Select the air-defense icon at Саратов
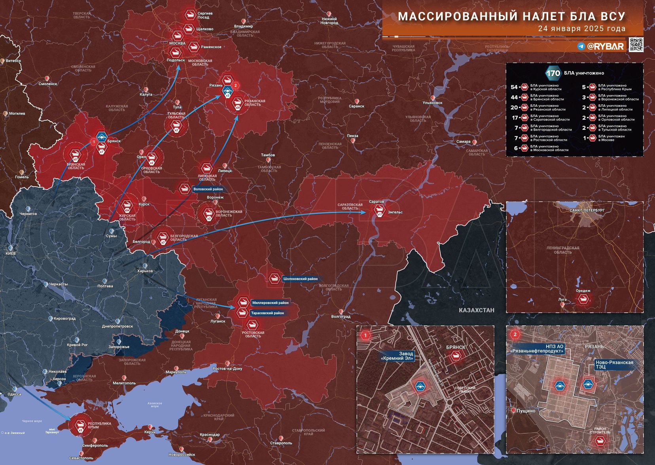 coord(379,210)
